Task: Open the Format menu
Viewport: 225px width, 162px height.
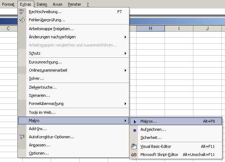Action: pos(9,4)
